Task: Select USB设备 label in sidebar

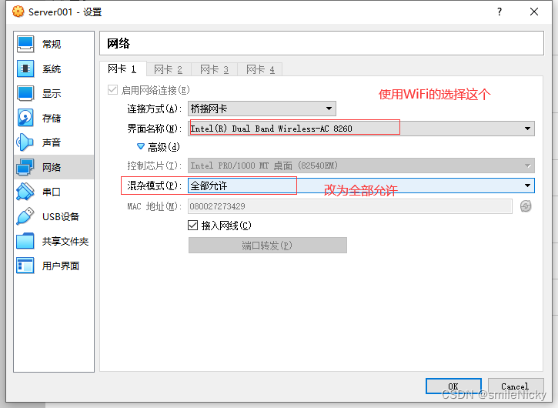Action: (x=61, y=216)
